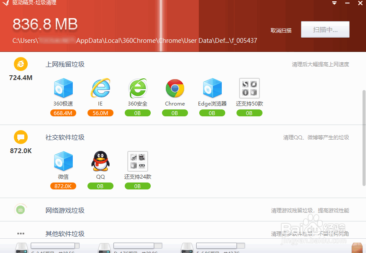366x253 pixels.
Task: Click the vertical scrollbar thumb
Action: (x=364, y=138)
